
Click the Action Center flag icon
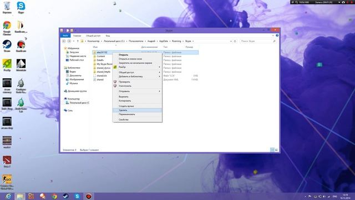point(310,196)
